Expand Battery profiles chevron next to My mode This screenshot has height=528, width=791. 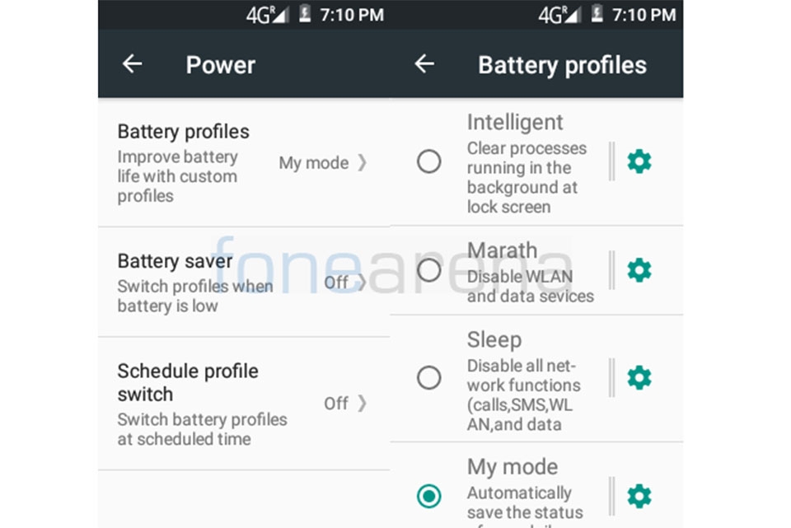[x=363, y=162]
